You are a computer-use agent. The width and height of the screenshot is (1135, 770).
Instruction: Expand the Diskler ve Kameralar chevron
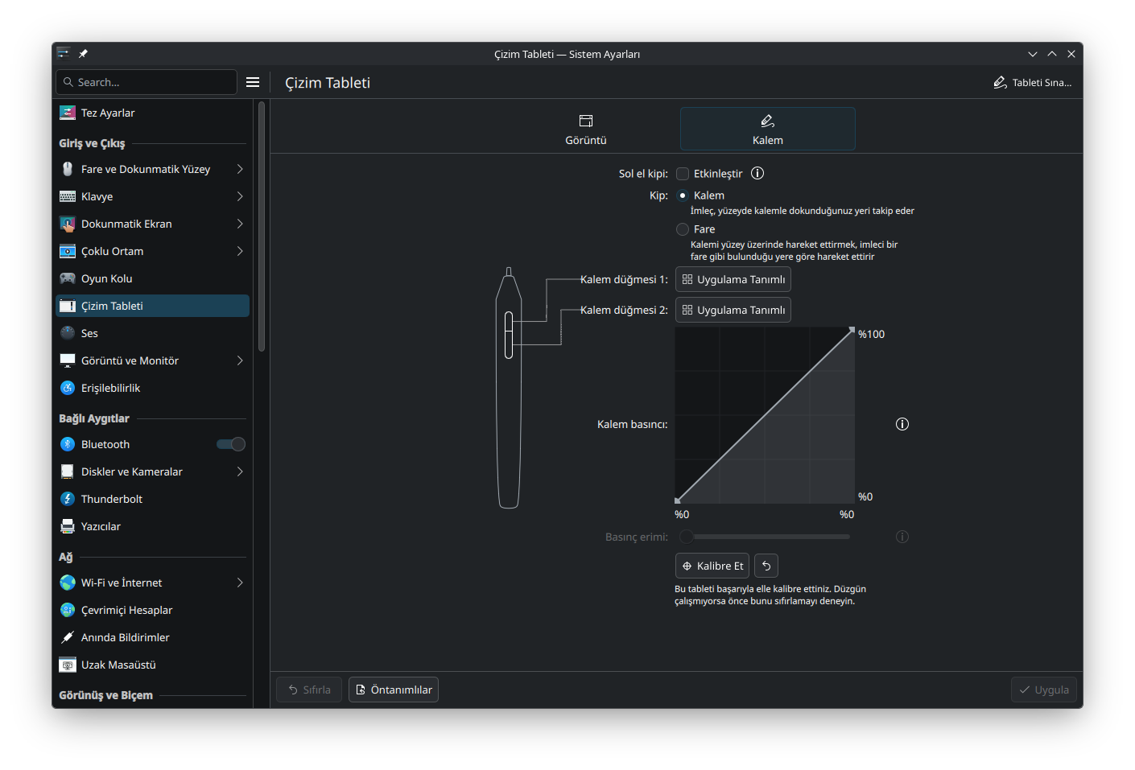tap(240, 471)
